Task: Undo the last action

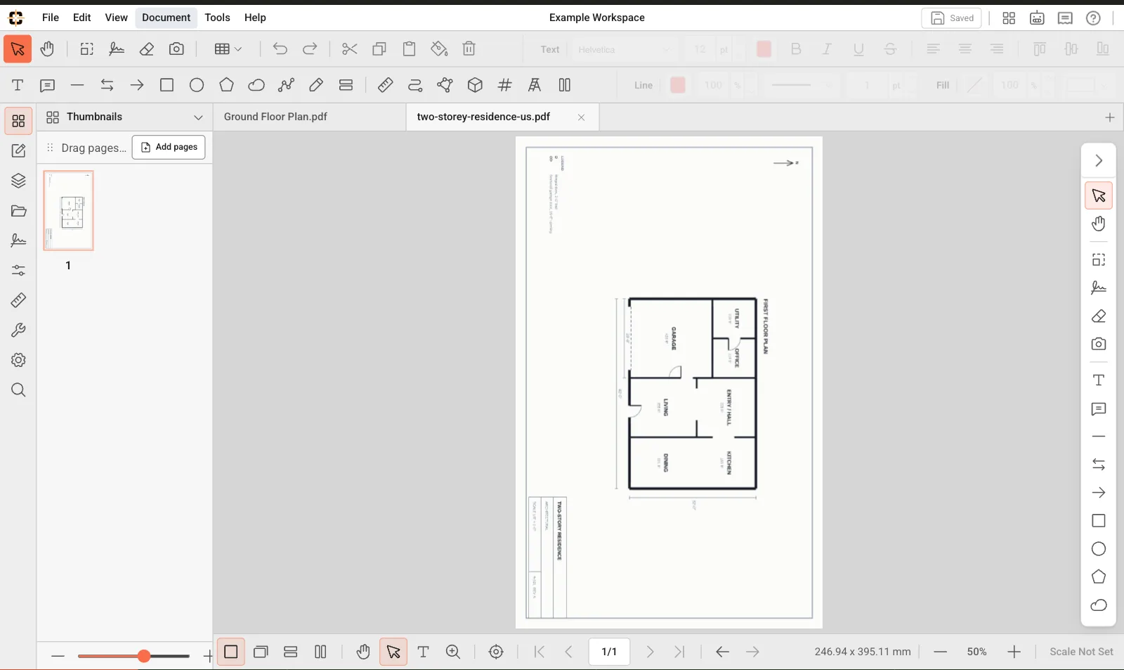Action: click(280, 49)
